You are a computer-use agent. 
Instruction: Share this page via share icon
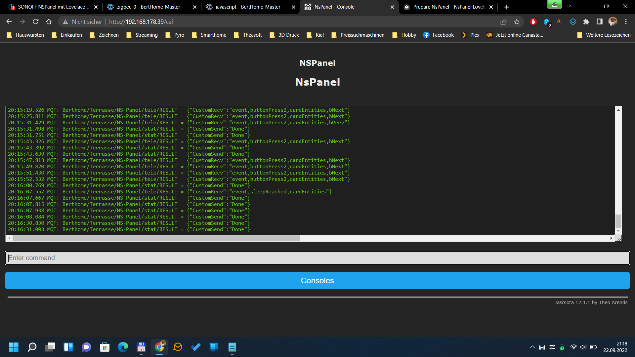click(503, 22)
